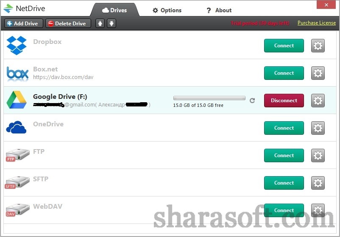Disconnect the Google Drive (F:) drive
The image size is (340, 237).
point(284,101)
